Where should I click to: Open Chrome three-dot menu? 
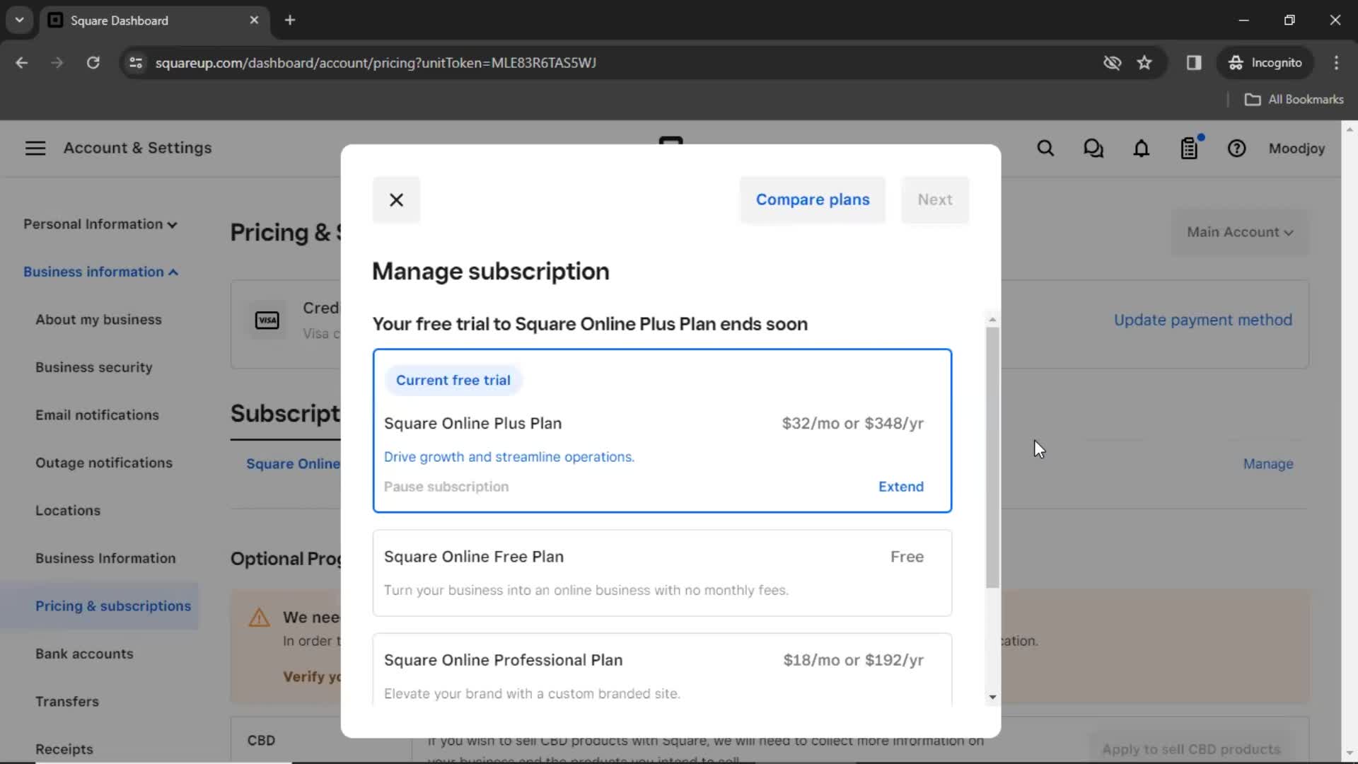coord(1336,63)
